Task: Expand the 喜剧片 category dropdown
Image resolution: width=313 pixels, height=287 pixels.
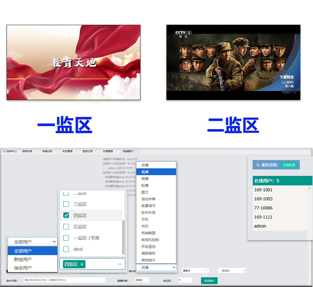Action: (195, 270)
